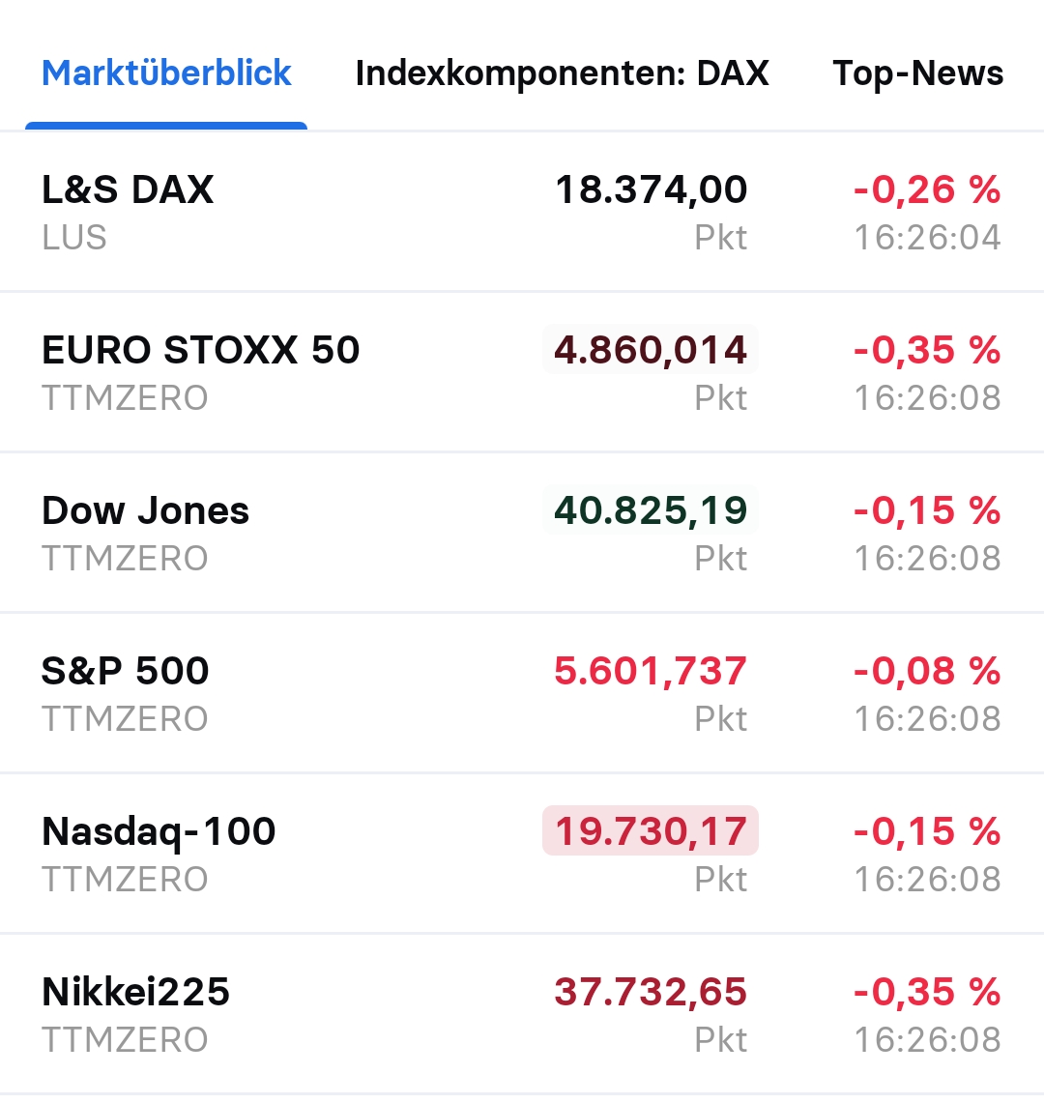Tap the LUS exchange label under L&S DAX
The width and height of the screenshot is (1044, 1103).
pyautogui.click(x=74, y=238)
